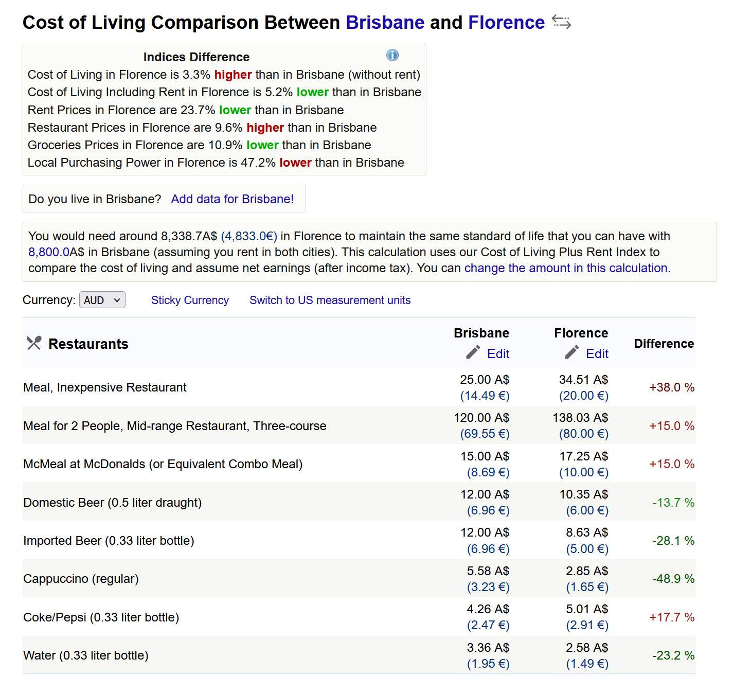The width and height of the screenshot is (733, 676).
Task: Click Edit link under Brisbane
Action: 498,354
